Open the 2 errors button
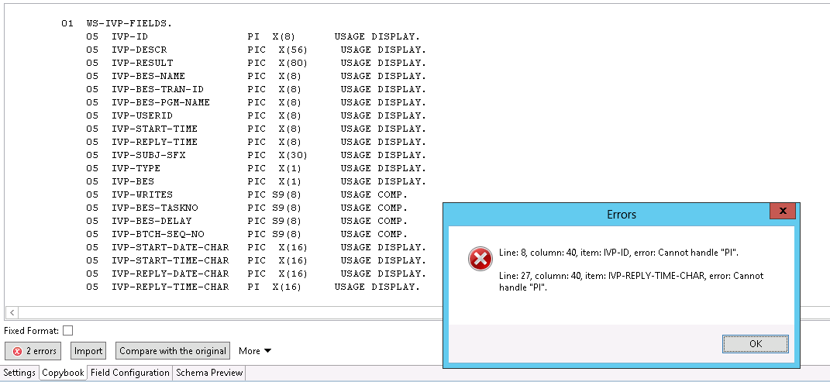830x382 pixels. click(33, 351)
